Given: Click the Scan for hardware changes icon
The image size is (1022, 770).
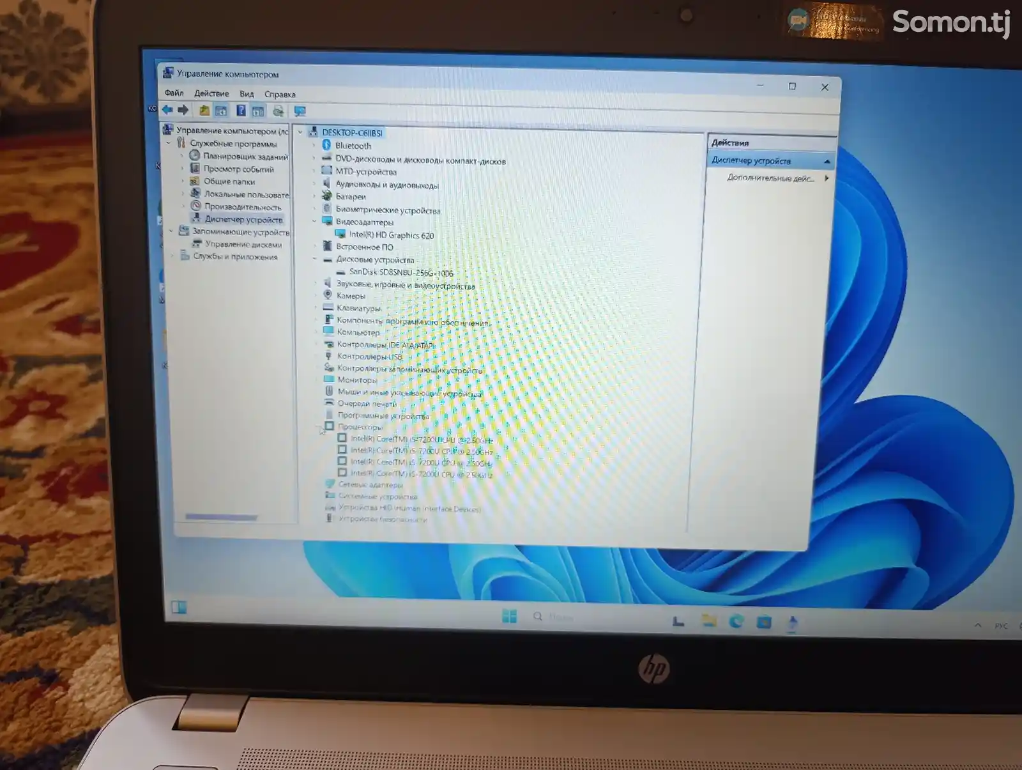Looking at the screenshot, I should pos(278,111).
